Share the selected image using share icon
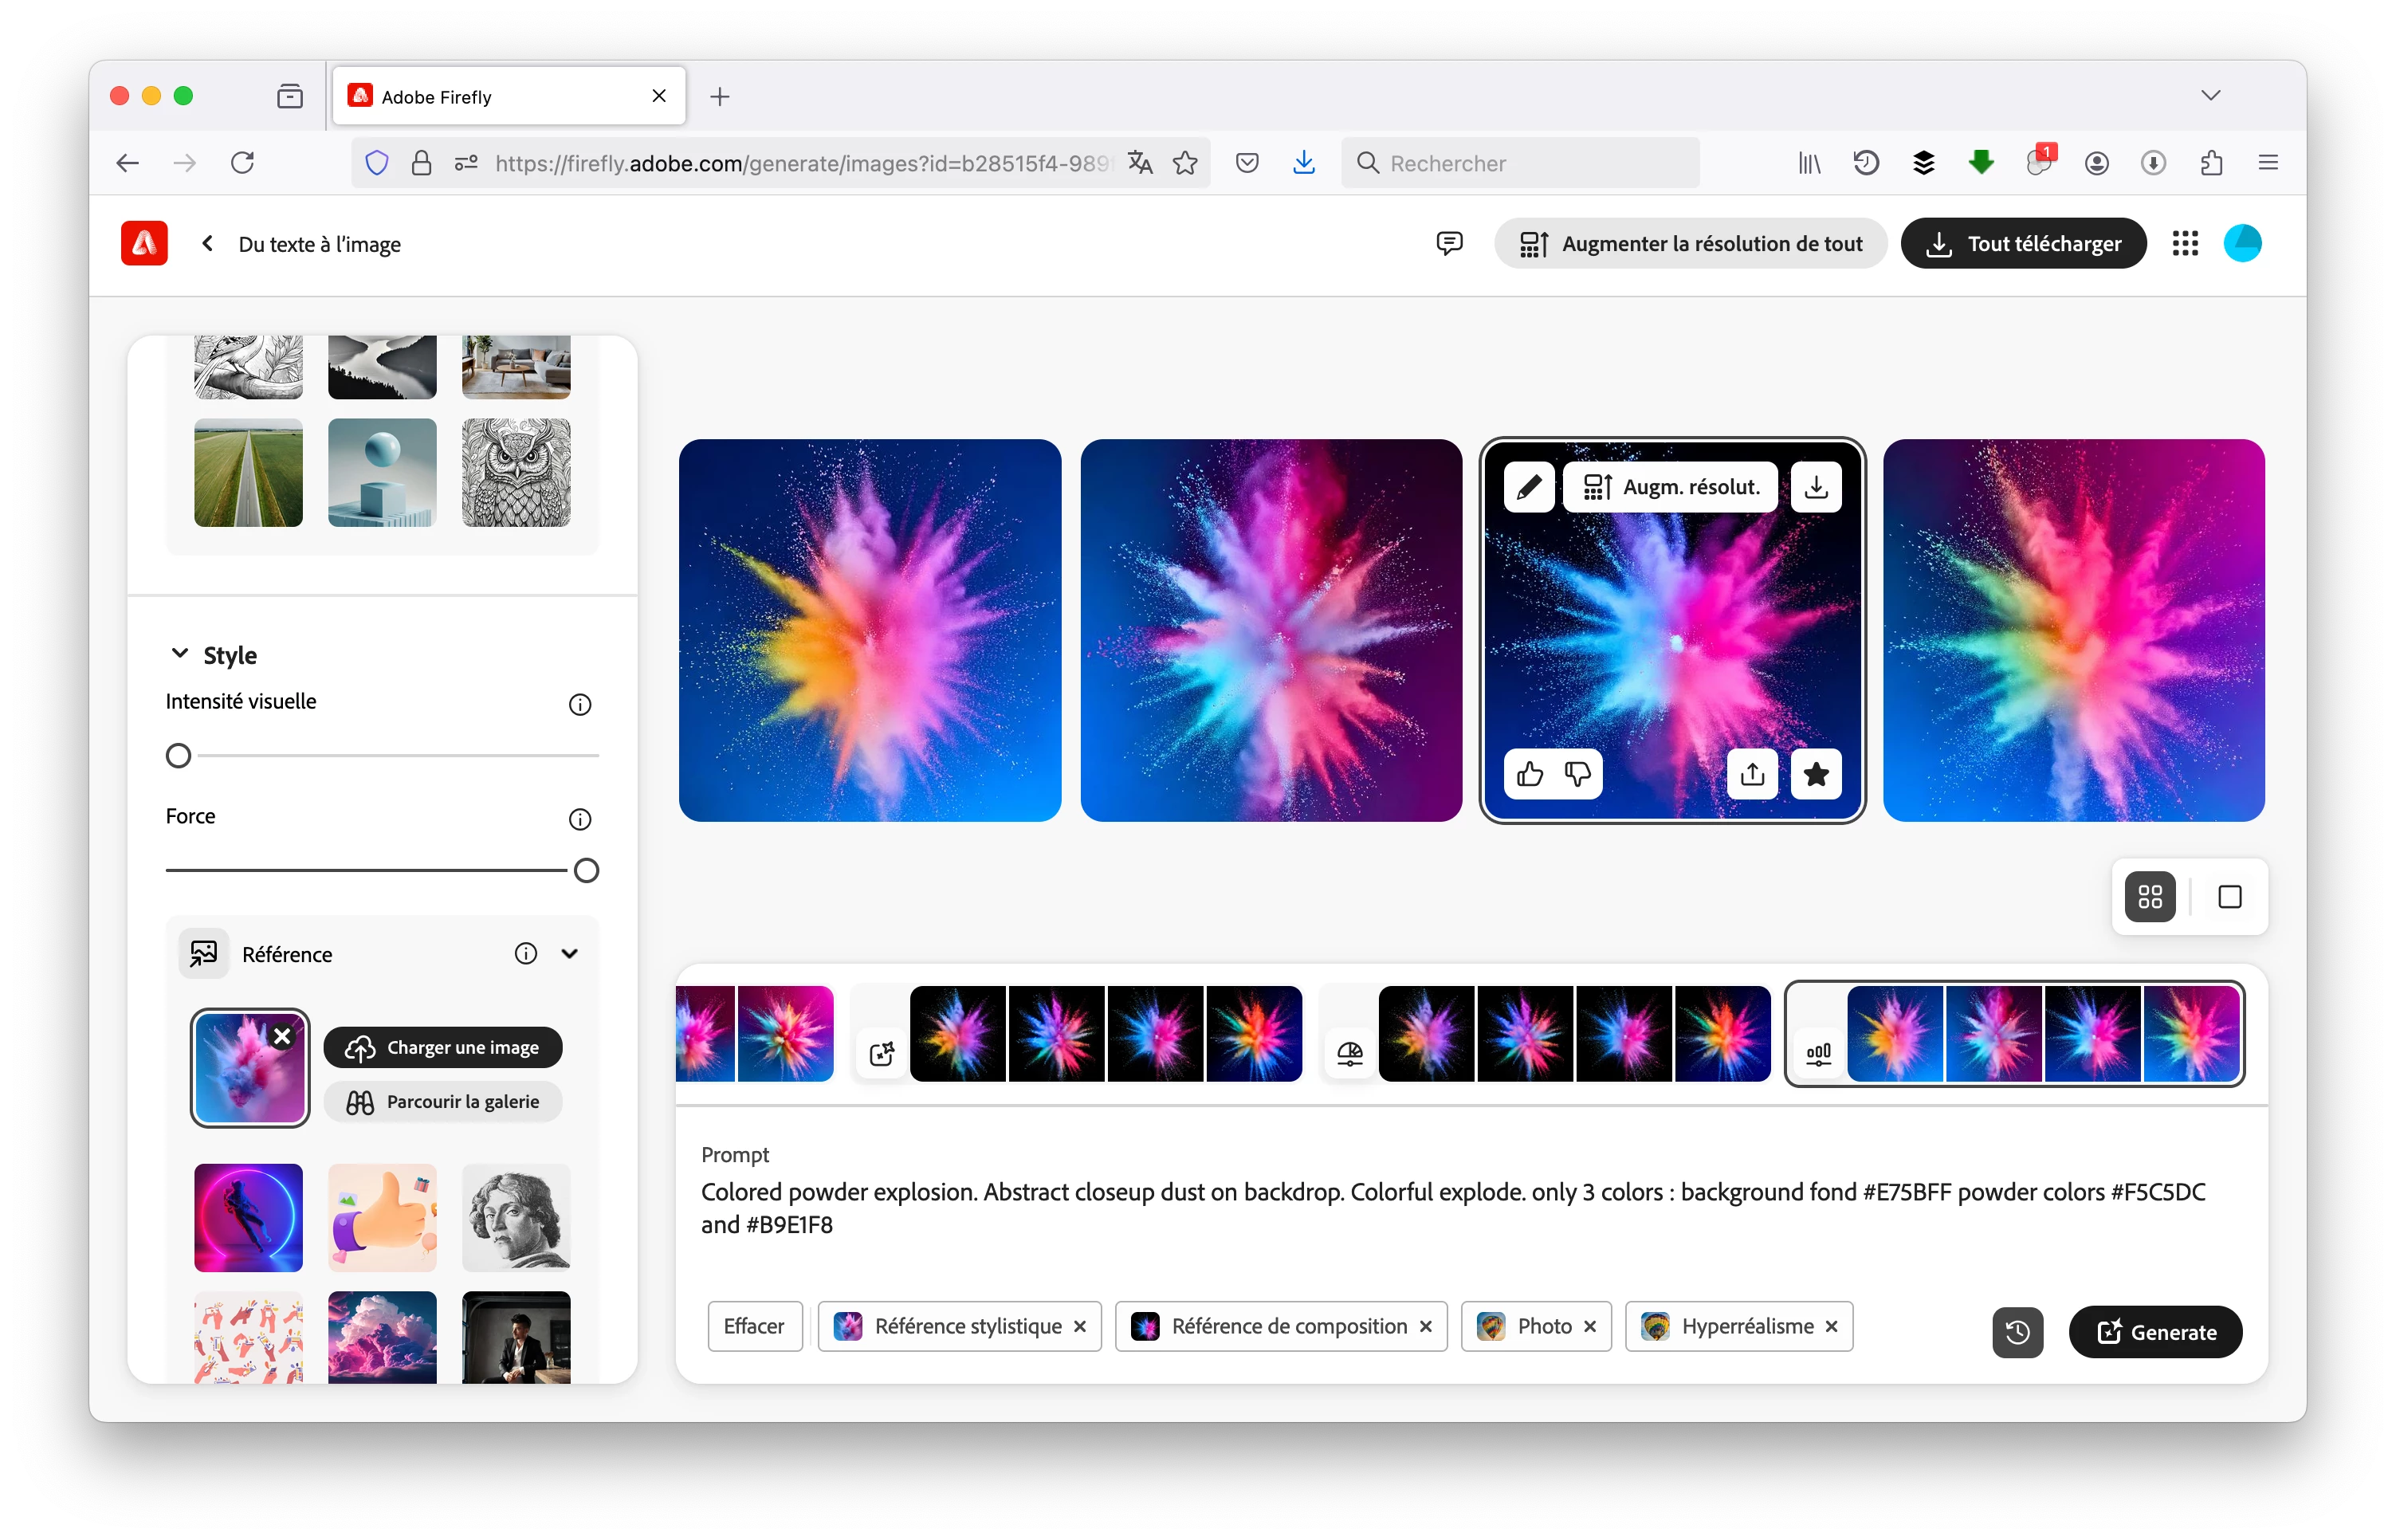The height and width of the screenshot is (1540, 2396). click(1752, 774)
